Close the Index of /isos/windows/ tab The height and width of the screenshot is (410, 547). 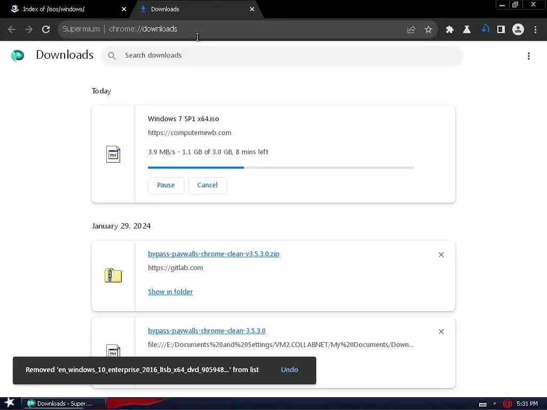[x=124, y=9]
